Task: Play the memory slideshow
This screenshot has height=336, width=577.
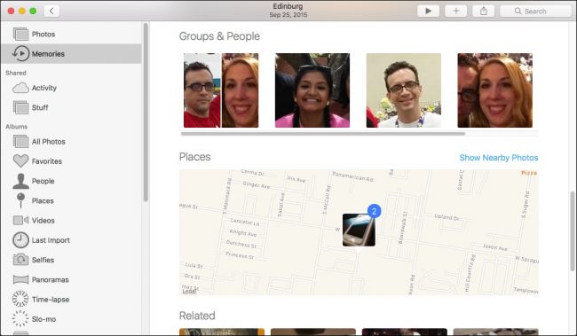Action: click(x=428, y=11)
